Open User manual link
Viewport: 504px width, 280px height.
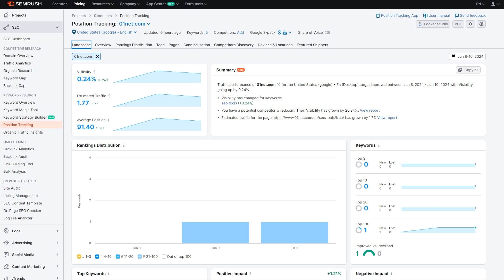tap(436, 15)
